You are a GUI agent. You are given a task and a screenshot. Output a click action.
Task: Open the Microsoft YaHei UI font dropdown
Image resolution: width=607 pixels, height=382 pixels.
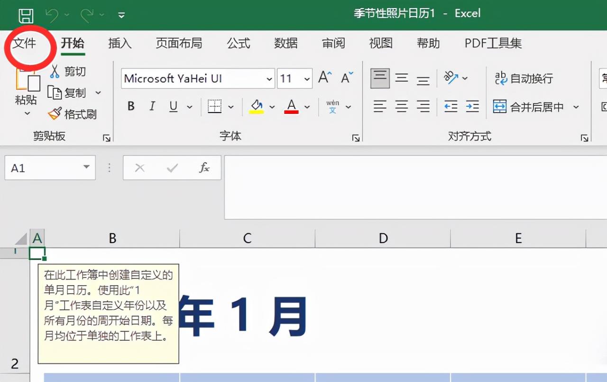click(x=270, y=79)
